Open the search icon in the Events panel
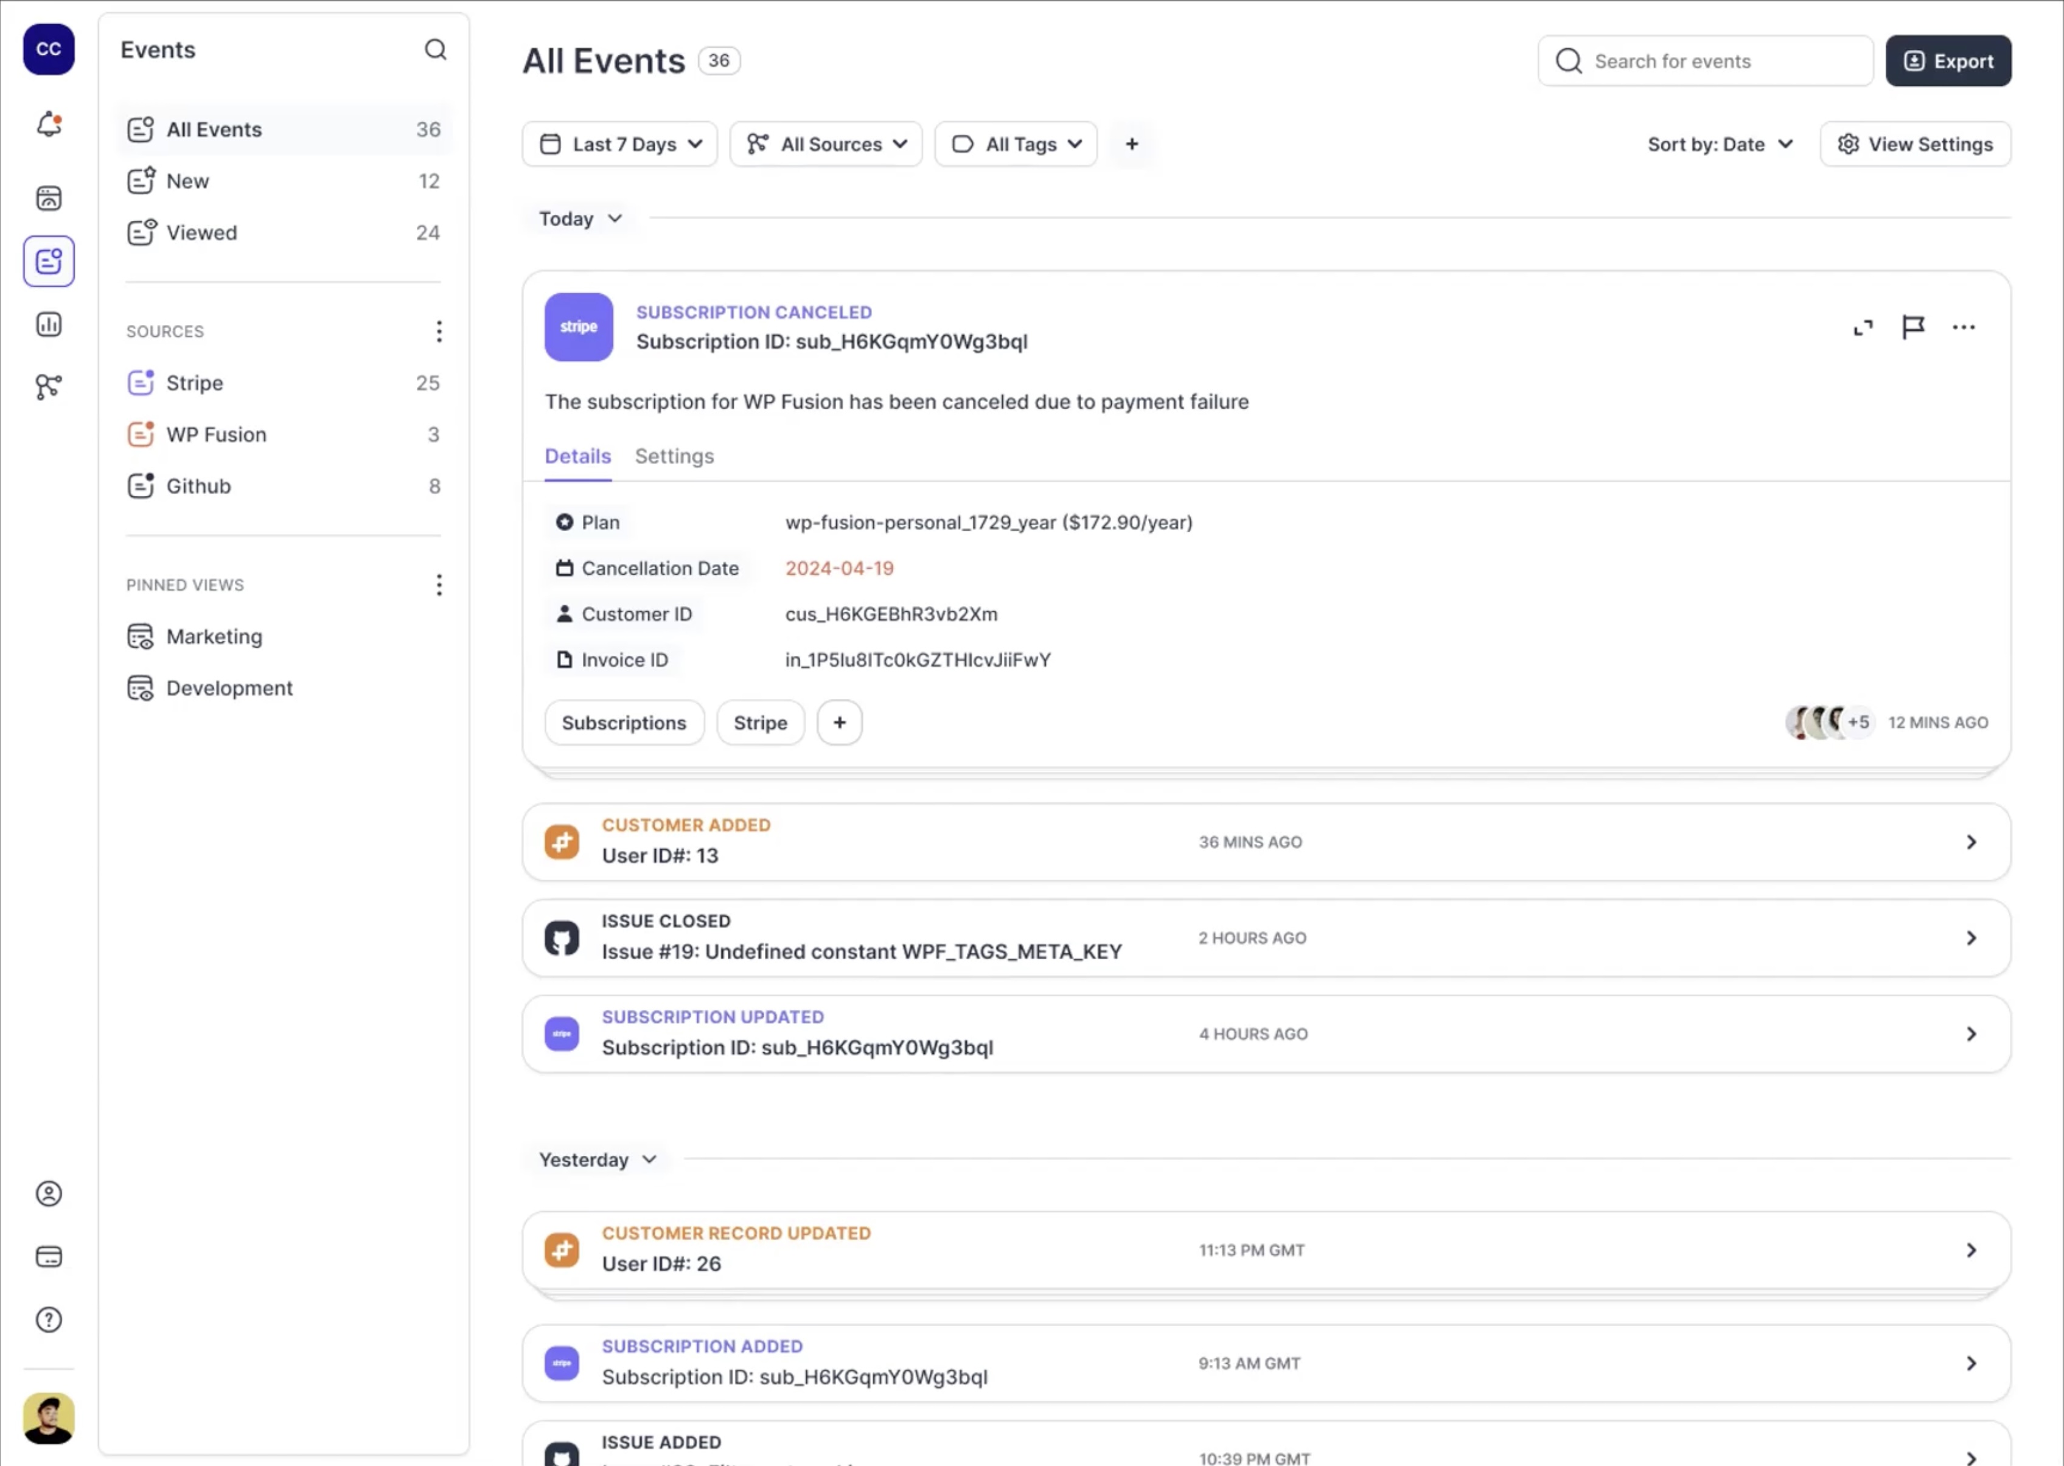 click(x=436, y=50)
